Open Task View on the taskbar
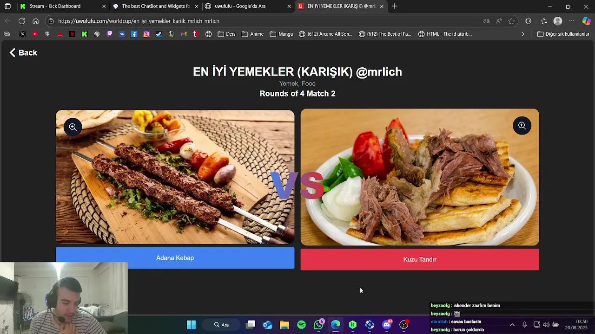The image size is (595, 334). 251,325
